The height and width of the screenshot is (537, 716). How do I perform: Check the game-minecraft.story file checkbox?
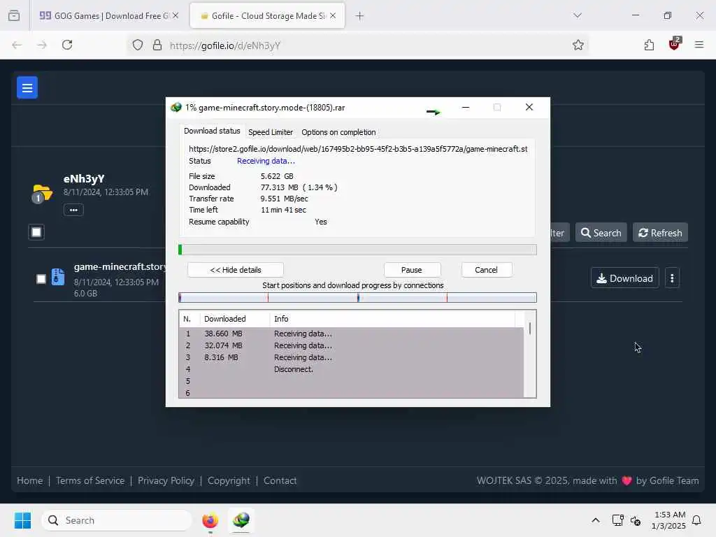pyautogui.click(x=41, y=279)
